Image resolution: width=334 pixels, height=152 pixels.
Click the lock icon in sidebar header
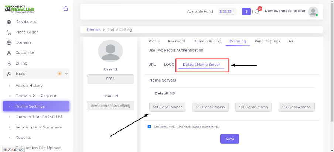66,9
